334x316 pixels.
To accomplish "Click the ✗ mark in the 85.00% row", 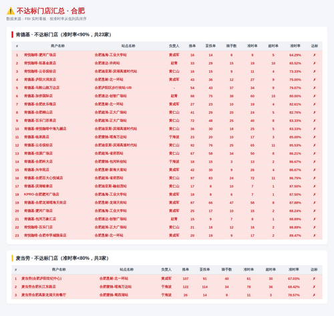I will pos(315,137).
